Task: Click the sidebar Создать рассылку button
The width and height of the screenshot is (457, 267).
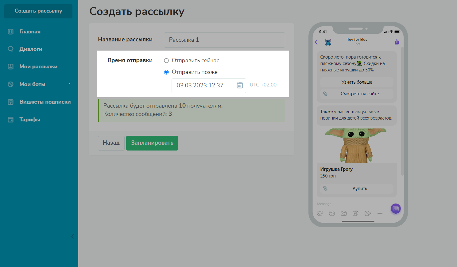Action: coord(38,11)
